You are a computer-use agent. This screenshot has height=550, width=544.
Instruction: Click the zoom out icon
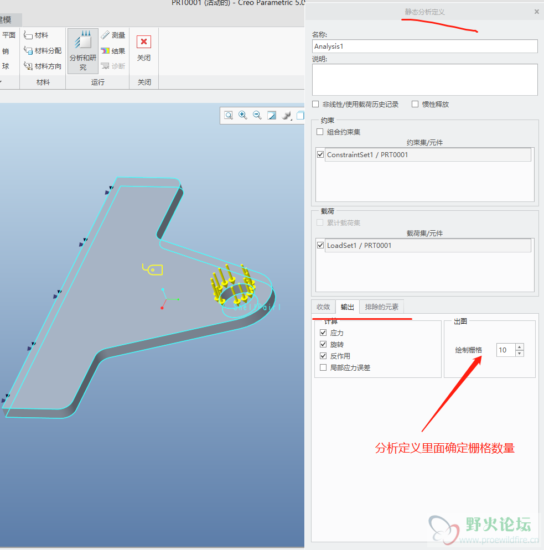pyautogui.click(x=257, y=115)
